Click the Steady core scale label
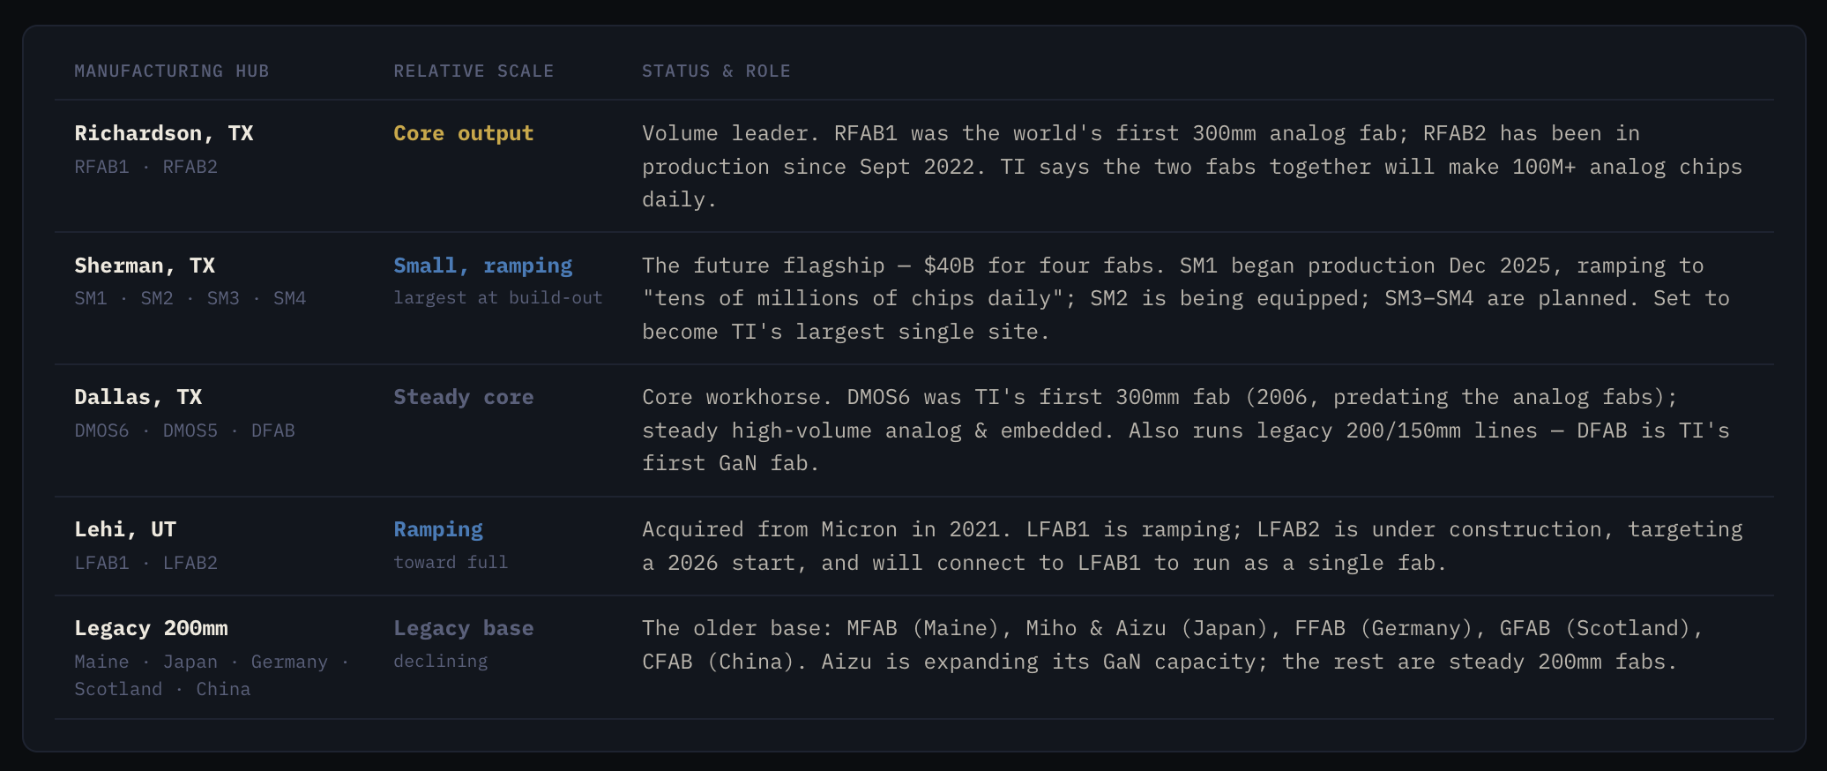Screen dimensions: 1827x771 (463, 397)
